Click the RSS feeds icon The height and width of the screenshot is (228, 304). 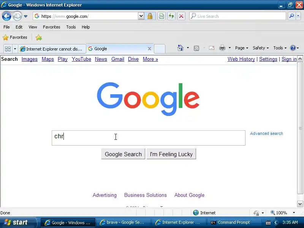pos(196,48)
